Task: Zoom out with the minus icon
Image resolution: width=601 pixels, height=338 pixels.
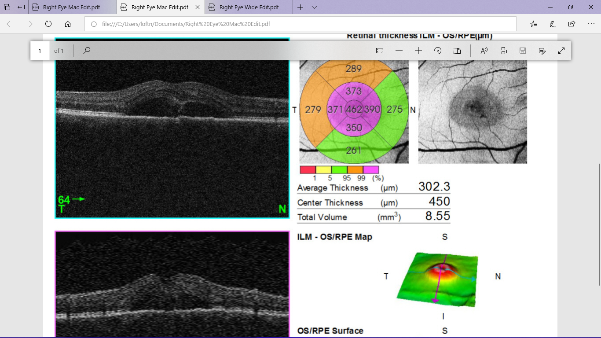Action: [x=399, y=51]
